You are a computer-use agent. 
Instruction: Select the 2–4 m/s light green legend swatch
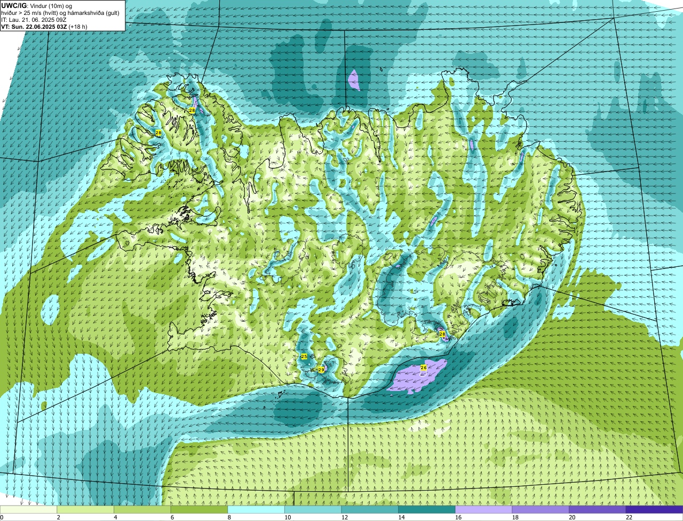tap(85, 509)
